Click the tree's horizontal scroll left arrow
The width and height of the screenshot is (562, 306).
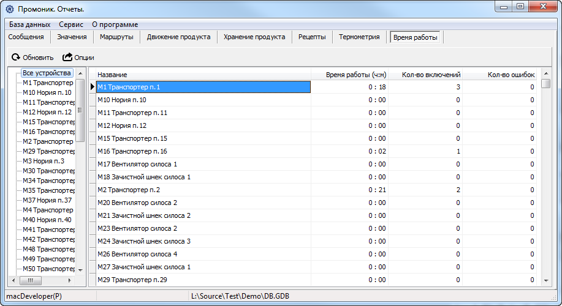pyautogui.click(x=13, y=280)
